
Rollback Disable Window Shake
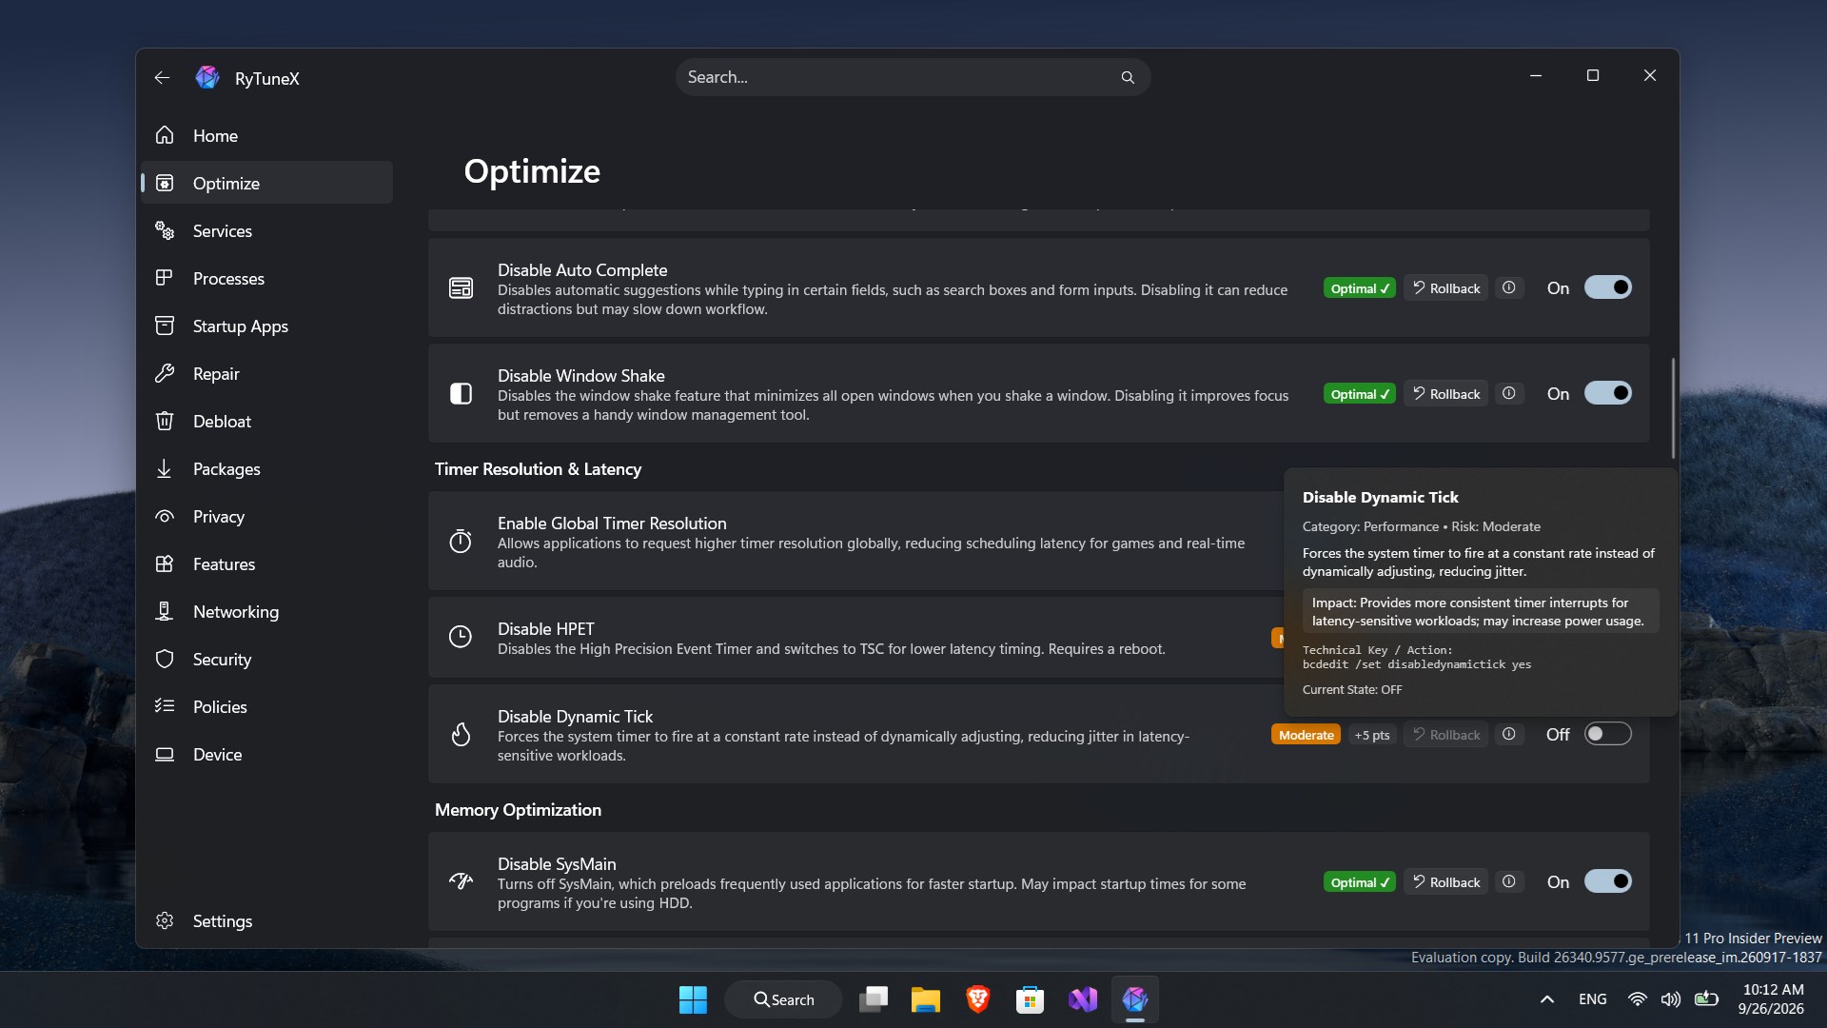pos(1445,393)
